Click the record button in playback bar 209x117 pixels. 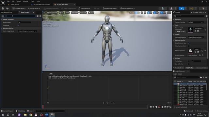click(159, 107)
